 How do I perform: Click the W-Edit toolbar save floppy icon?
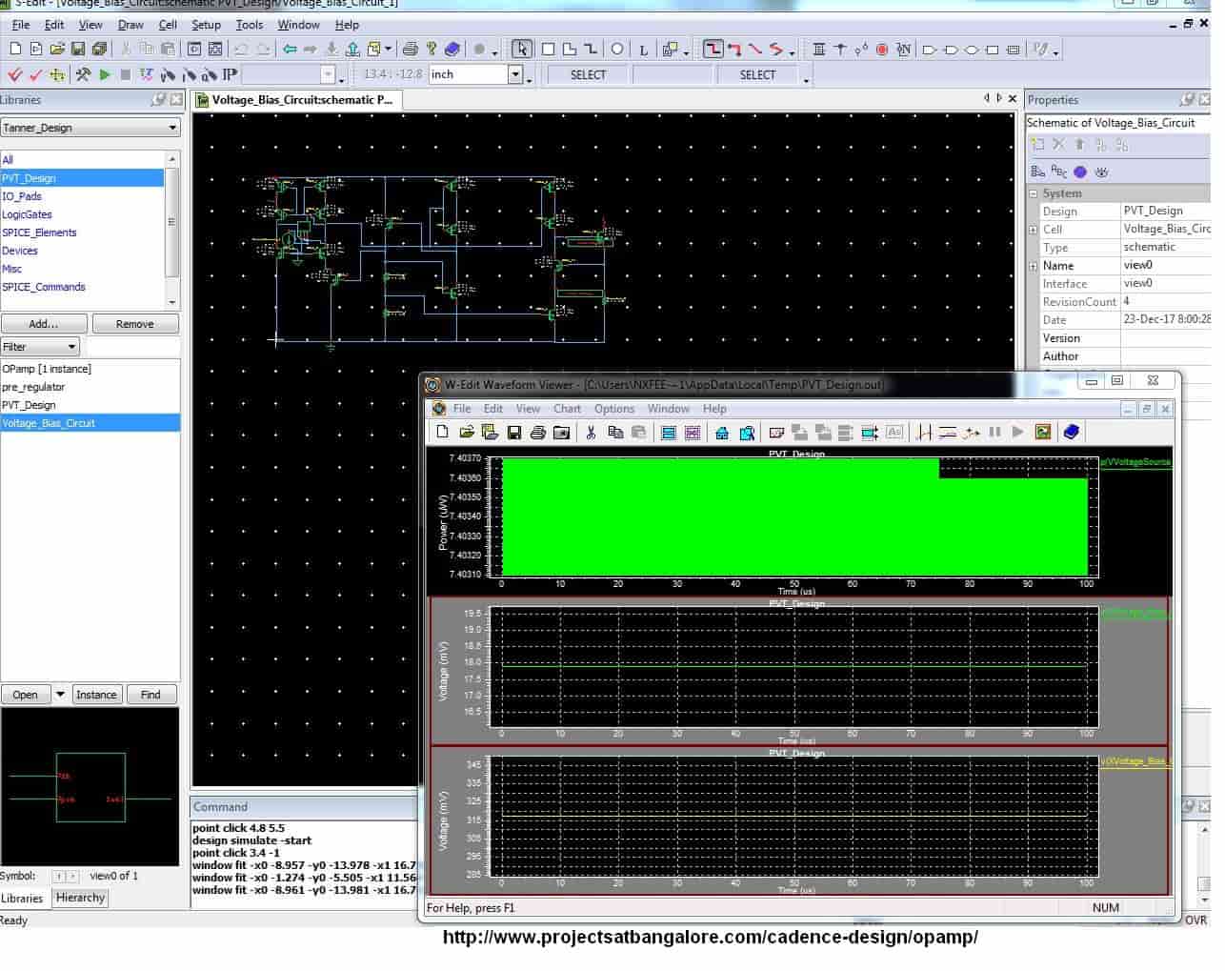click(513, 433)
